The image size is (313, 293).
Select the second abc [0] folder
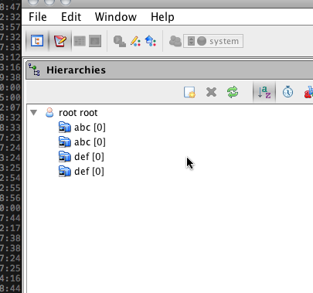click(x=82, y=142)
